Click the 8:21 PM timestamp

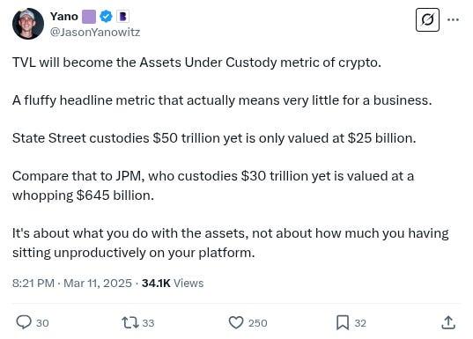click(x=33, y=284)
